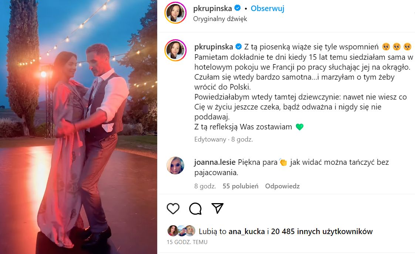View the 55 polubień comment likes
The image size is (415, 254).
240,186
